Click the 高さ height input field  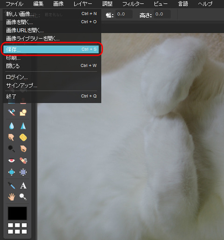(162, 14)
